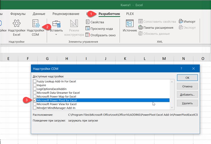Click Просмотр кода view code
Image resolution: width=211 pixels, height=144 pixels.
coord(99,29)
